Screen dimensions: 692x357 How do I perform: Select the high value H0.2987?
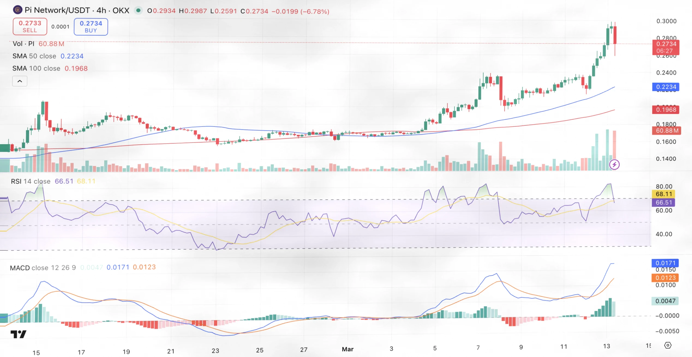[x=193, y=11]
